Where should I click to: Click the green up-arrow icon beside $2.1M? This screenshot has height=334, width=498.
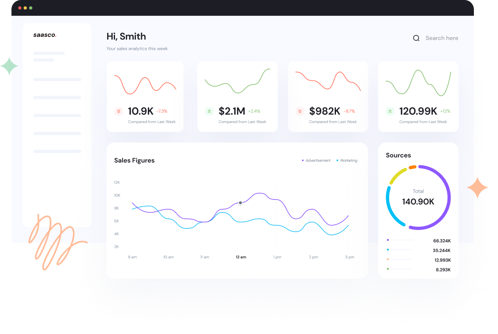point(209,111)
